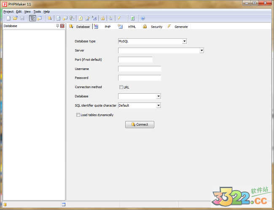Click the green refresh page toolbar icon
Screen dimensions: 274x210
click(133, 18)
